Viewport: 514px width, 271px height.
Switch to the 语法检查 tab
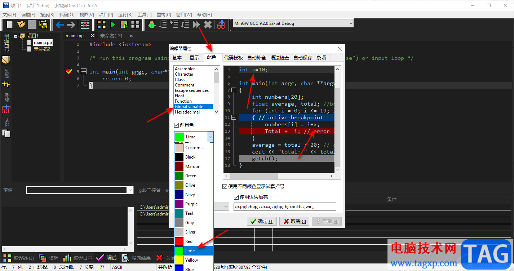tap(280, 58)
